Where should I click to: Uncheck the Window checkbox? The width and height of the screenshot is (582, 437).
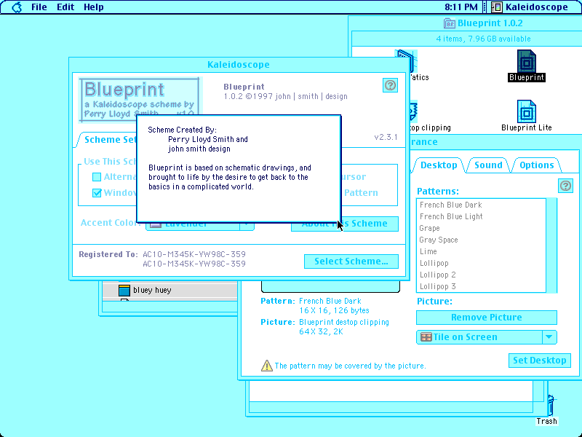click(x=97, y=193)
